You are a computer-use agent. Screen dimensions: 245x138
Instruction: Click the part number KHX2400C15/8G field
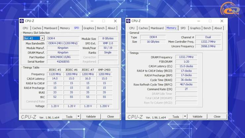coord(63,57)
